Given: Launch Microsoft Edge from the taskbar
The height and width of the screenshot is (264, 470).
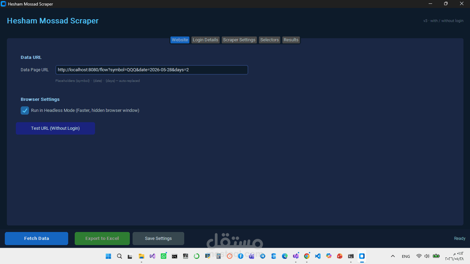Looking at the screenshot, I should click(285, 256).
